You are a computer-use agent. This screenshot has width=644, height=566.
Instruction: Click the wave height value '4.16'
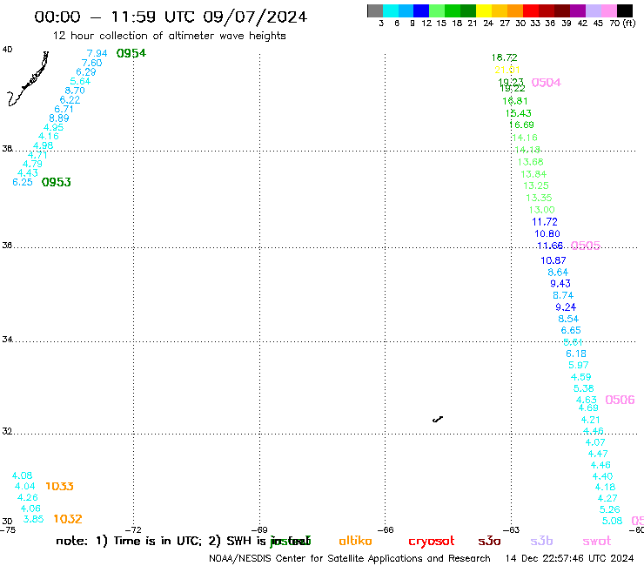(49, 136)
